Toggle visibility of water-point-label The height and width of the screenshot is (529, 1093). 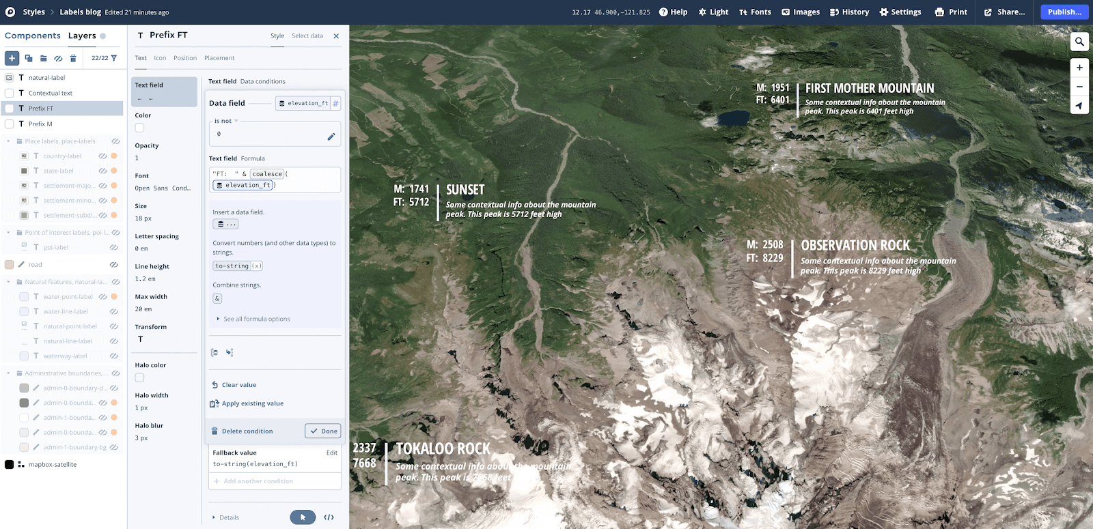pyautogui.click(x=102, y=297)
